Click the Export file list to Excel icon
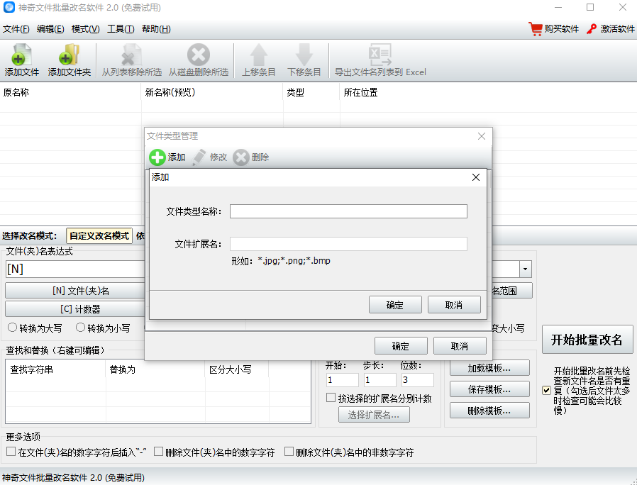 click(380, 55)
